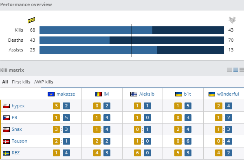This screenshot has width=244, height=160.
Task: Open Aleksib player profile link
Action: point(147,94)
